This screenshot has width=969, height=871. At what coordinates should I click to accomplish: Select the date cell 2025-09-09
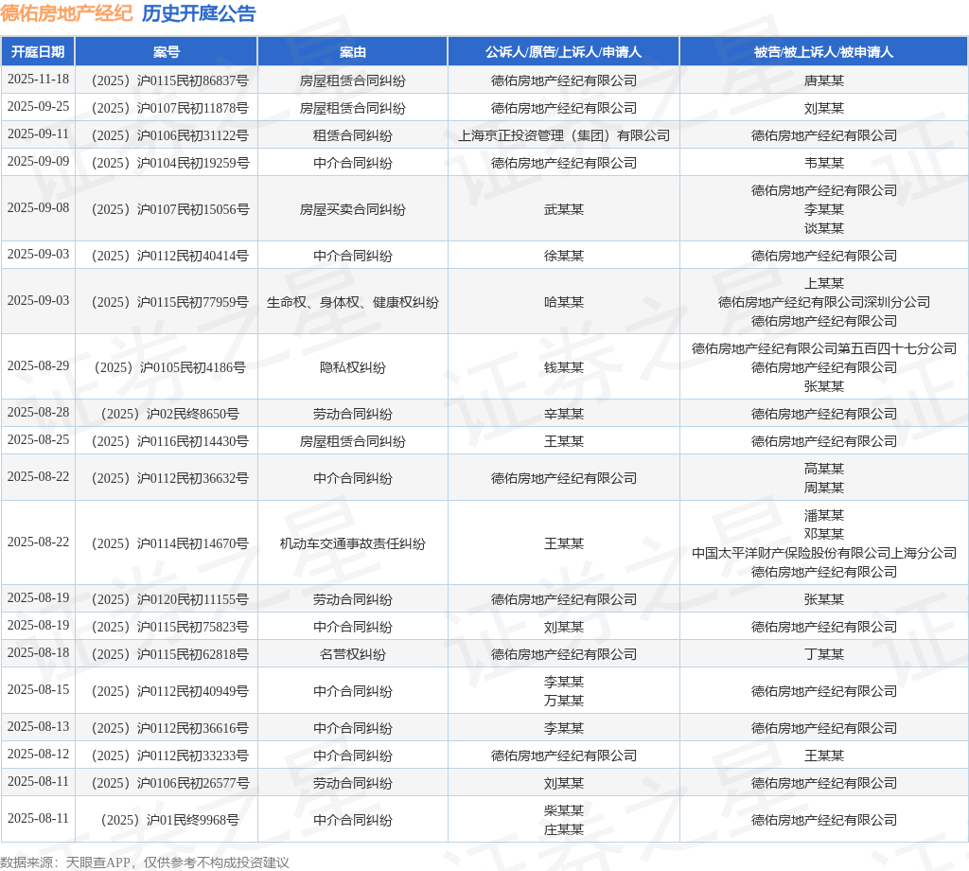[x=38, y=162]
